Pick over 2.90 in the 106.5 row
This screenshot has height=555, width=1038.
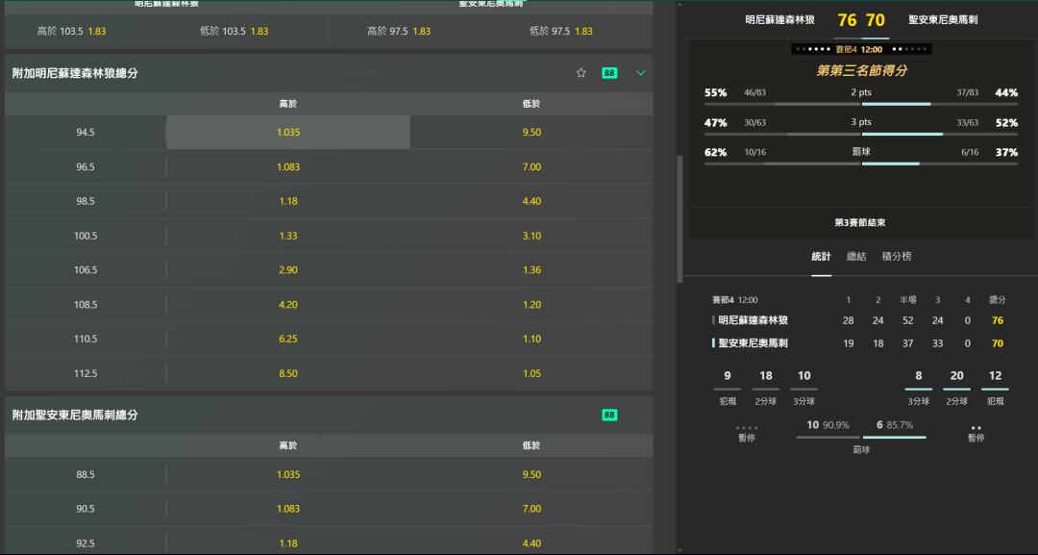coord(288,270)
